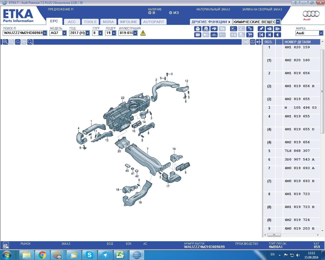Click part number 22 in diagram

point(123,98)
